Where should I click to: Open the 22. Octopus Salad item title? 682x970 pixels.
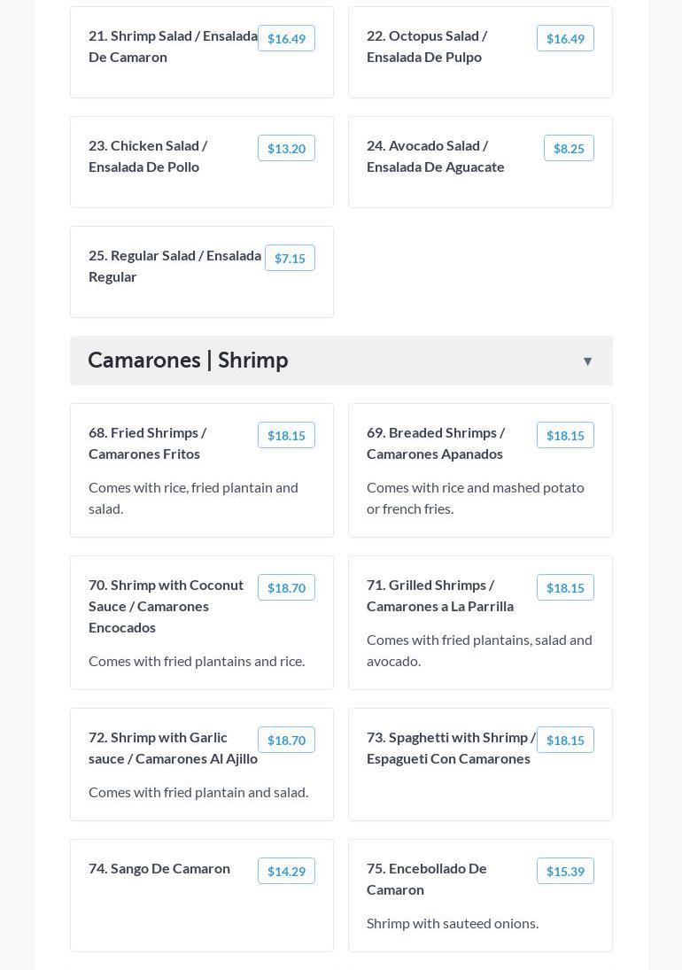[427, 46]
